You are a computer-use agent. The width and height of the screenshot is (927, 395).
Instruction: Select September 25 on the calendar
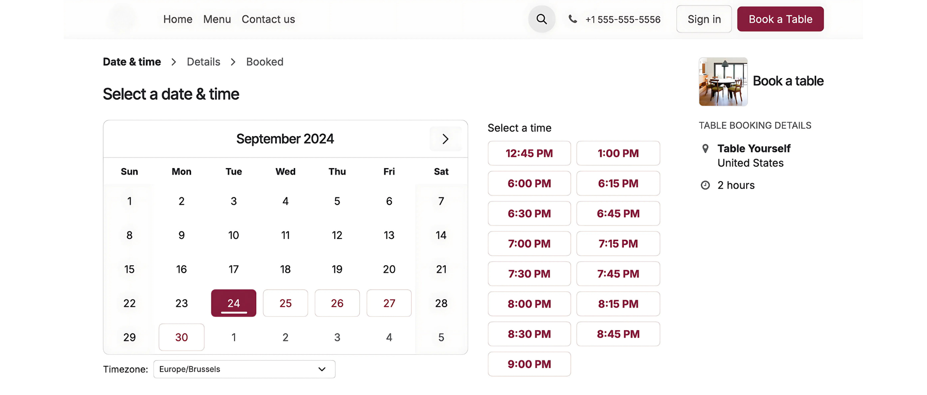pyautogui.click(x=286, y=303)
